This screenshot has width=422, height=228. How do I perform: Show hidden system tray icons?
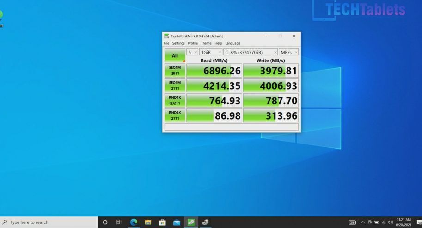tap(362, 222)
